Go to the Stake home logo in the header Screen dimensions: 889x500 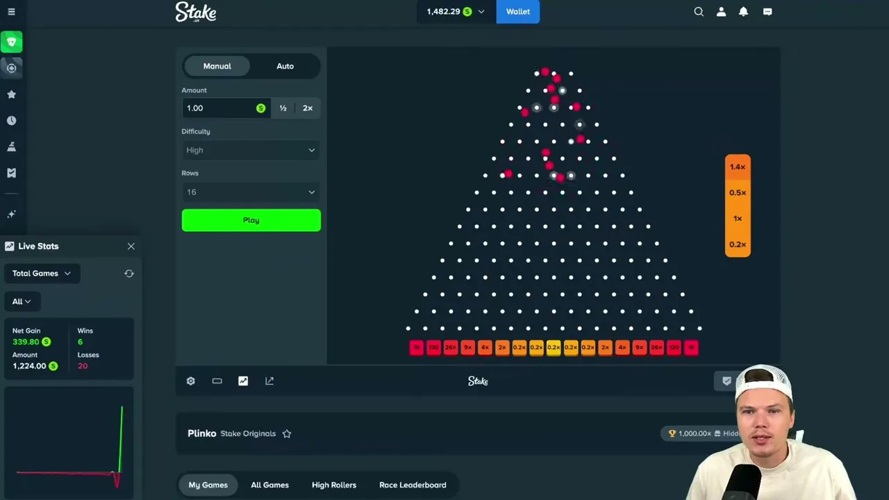click(196, 12)
